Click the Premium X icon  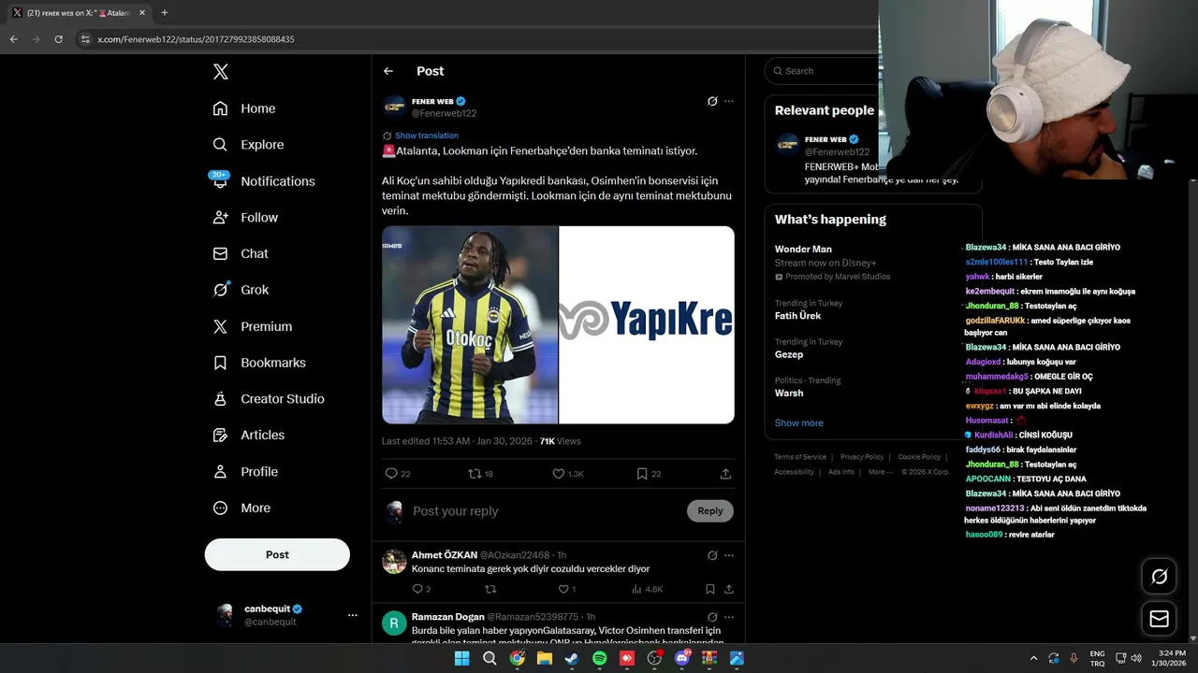(x=220, y=326)
